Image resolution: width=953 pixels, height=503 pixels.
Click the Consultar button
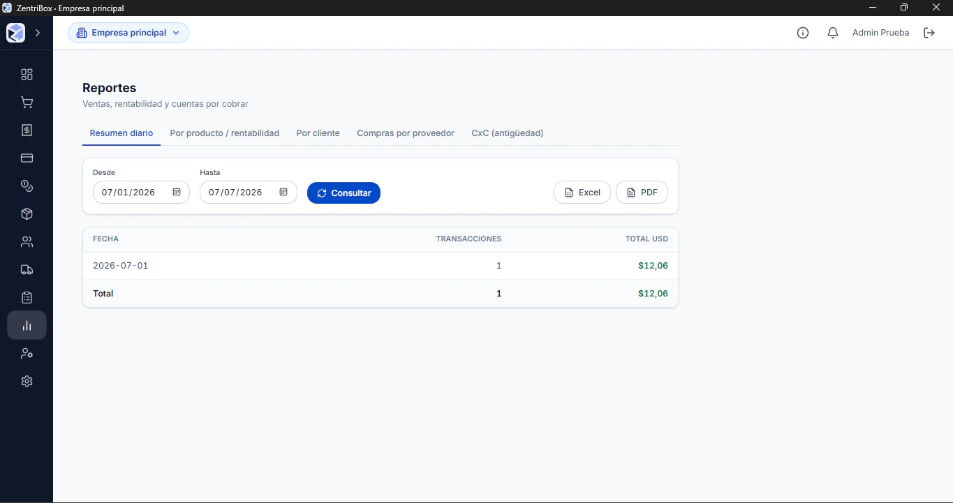click(343, 193)
